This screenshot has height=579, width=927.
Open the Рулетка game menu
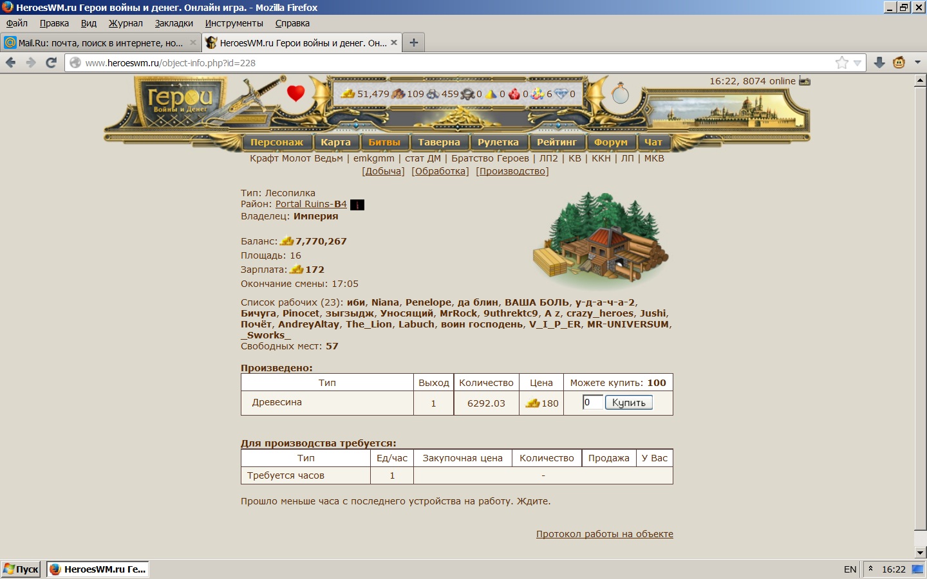click(498, 142)
